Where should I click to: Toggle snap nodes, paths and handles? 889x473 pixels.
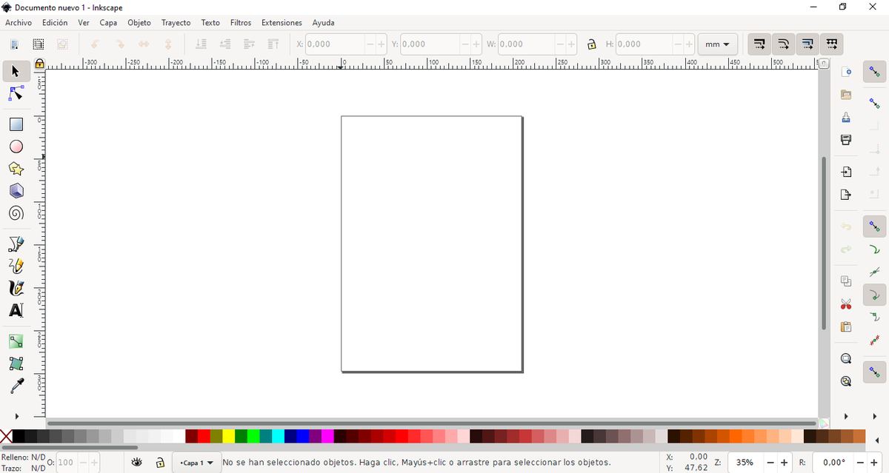[x=875, y=227]
